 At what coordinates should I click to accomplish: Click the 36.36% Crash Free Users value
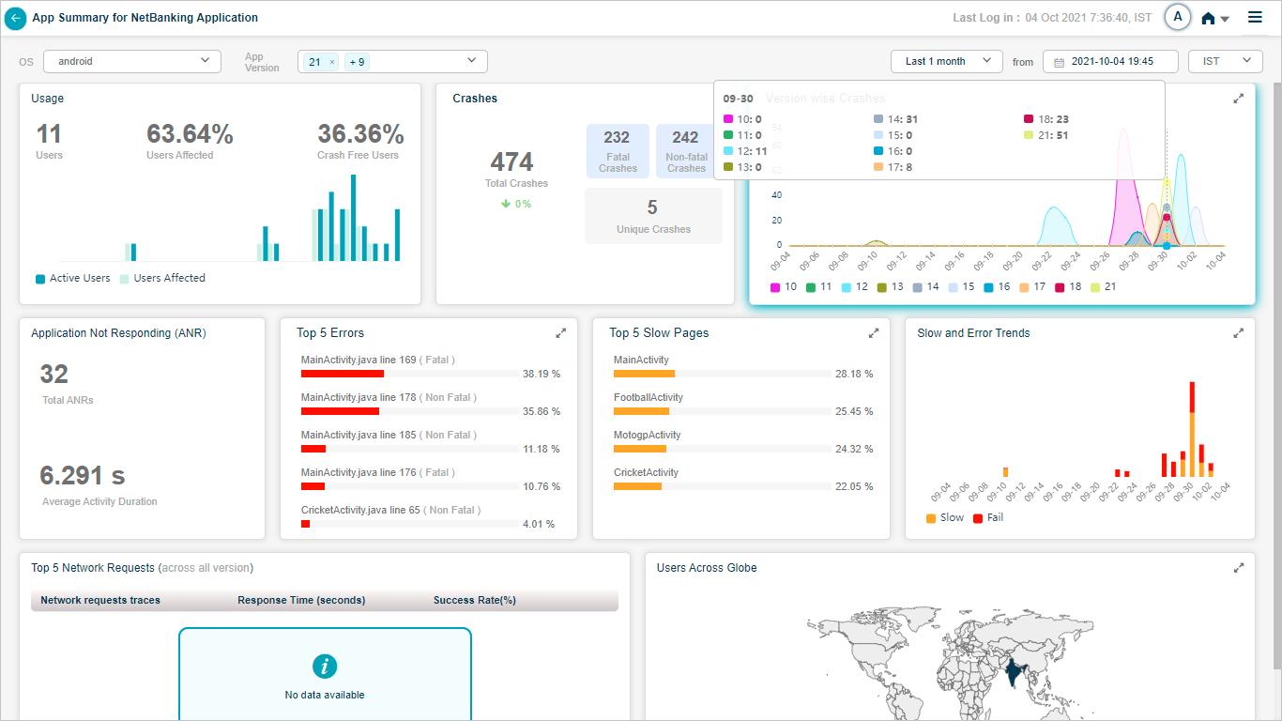(360, 134)
